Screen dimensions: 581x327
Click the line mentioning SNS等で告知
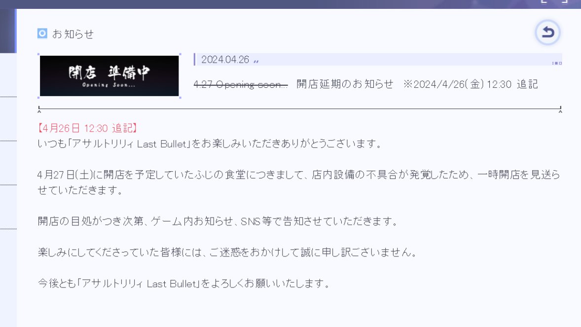click(x=218, y=221)
